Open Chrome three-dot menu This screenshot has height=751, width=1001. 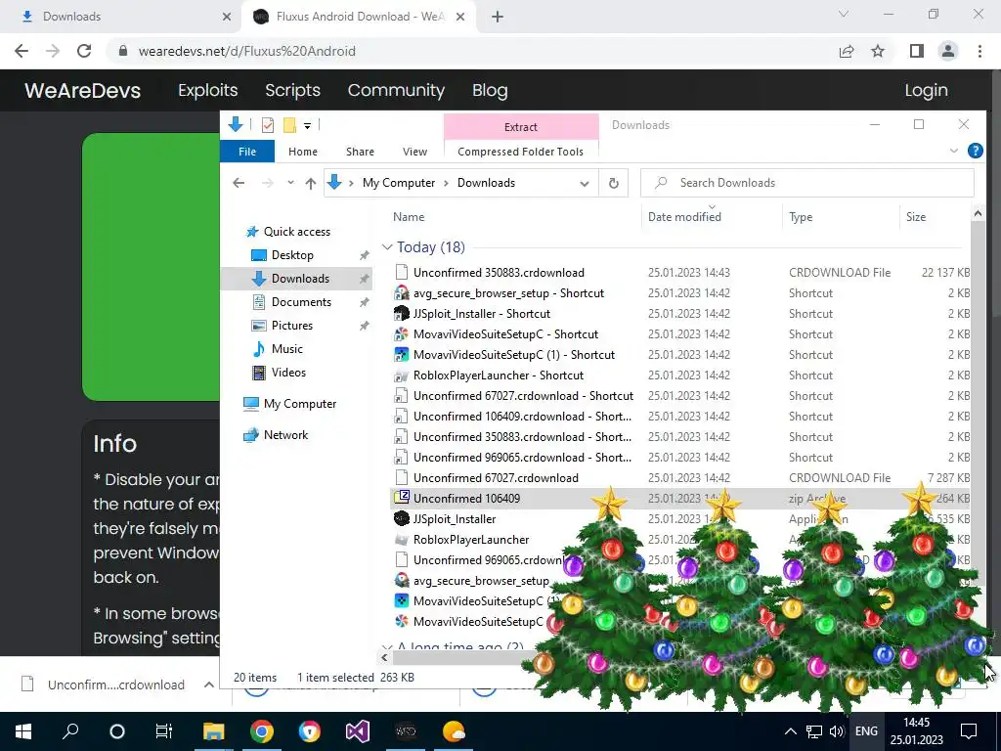979,51
